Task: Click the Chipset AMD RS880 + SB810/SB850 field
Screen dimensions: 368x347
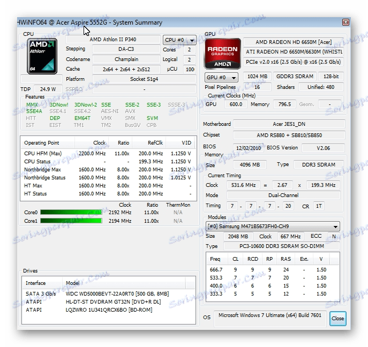Action: 289,135
